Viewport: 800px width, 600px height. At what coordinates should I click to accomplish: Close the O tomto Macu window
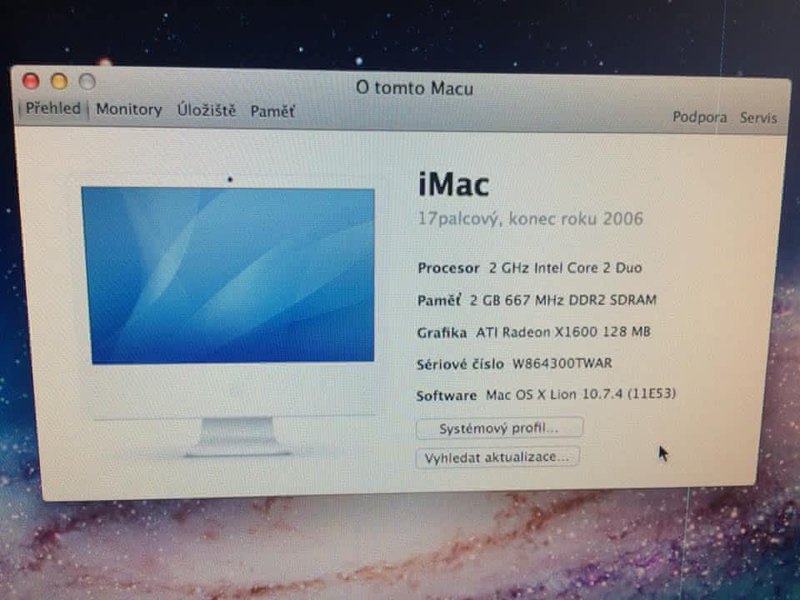[x=31, y=81]
